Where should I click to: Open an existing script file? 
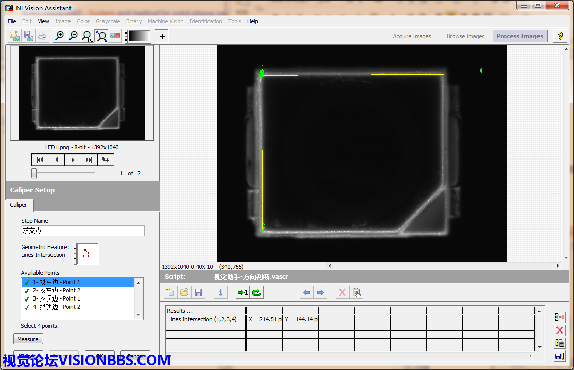coord(184,292)
